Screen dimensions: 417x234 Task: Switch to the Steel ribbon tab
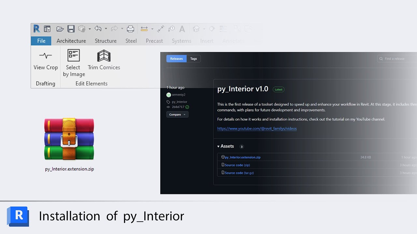tap(131, 41)
